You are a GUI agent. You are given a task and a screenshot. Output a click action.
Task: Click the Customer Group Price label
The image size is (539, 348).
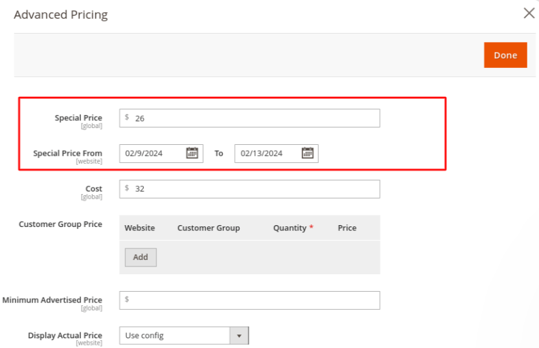(x=60, y=224)
